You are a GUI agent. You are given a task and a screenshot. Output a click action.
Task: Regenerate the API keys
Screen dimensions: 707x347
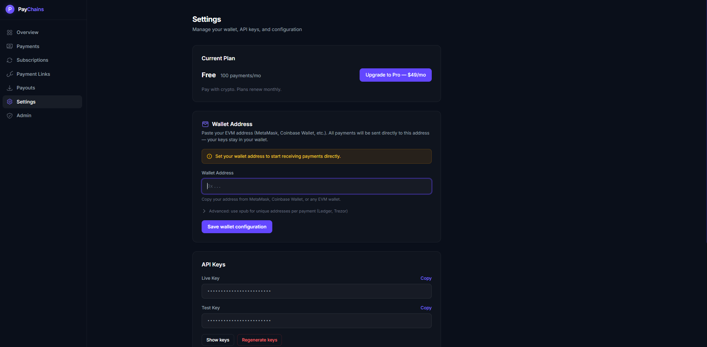259,340
